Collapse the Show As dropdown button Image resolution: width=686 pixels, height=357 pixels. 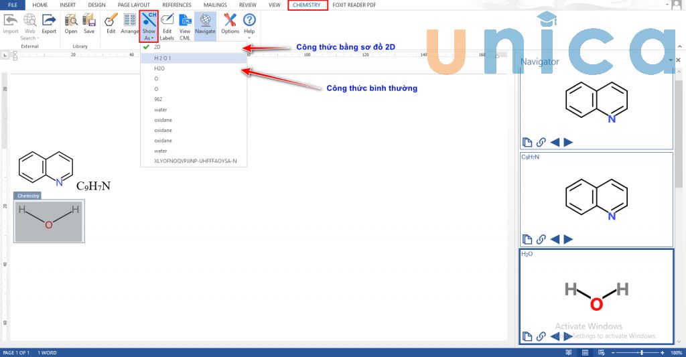click(x=149, y=26)
